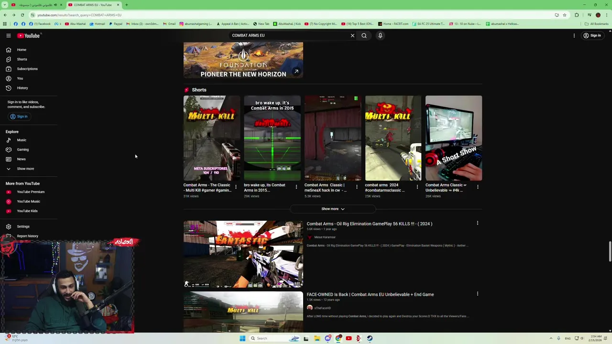This screenshot has width=612, height=344.
Task: Open a new browser tab with plus
Action: coord(127,5)
